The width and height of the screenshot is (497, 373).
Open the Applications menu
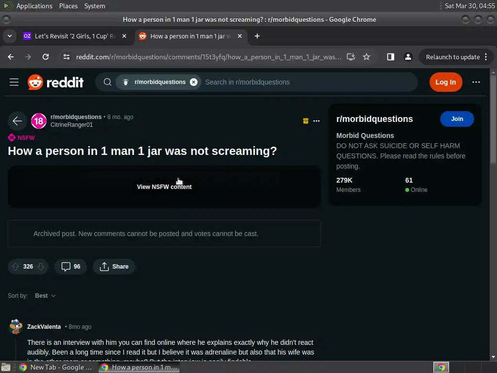[x=34, y=6]
